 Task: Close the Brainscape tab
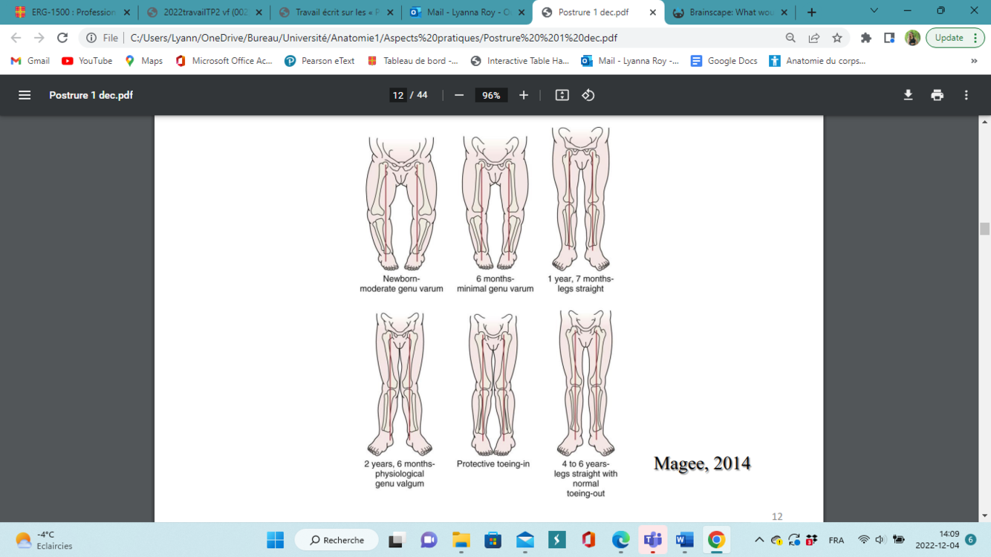click(x=784, y=13)
